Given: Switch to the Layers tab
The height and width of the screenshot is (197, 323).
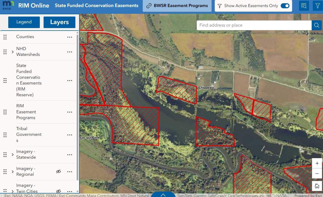Looking at the screenshot, I should 59,22.
